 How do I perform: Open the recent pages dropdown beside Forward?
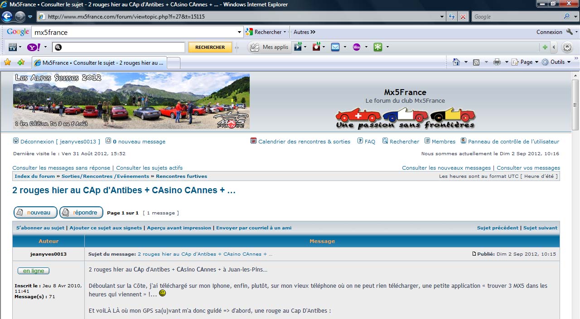[x=30, y=17]
